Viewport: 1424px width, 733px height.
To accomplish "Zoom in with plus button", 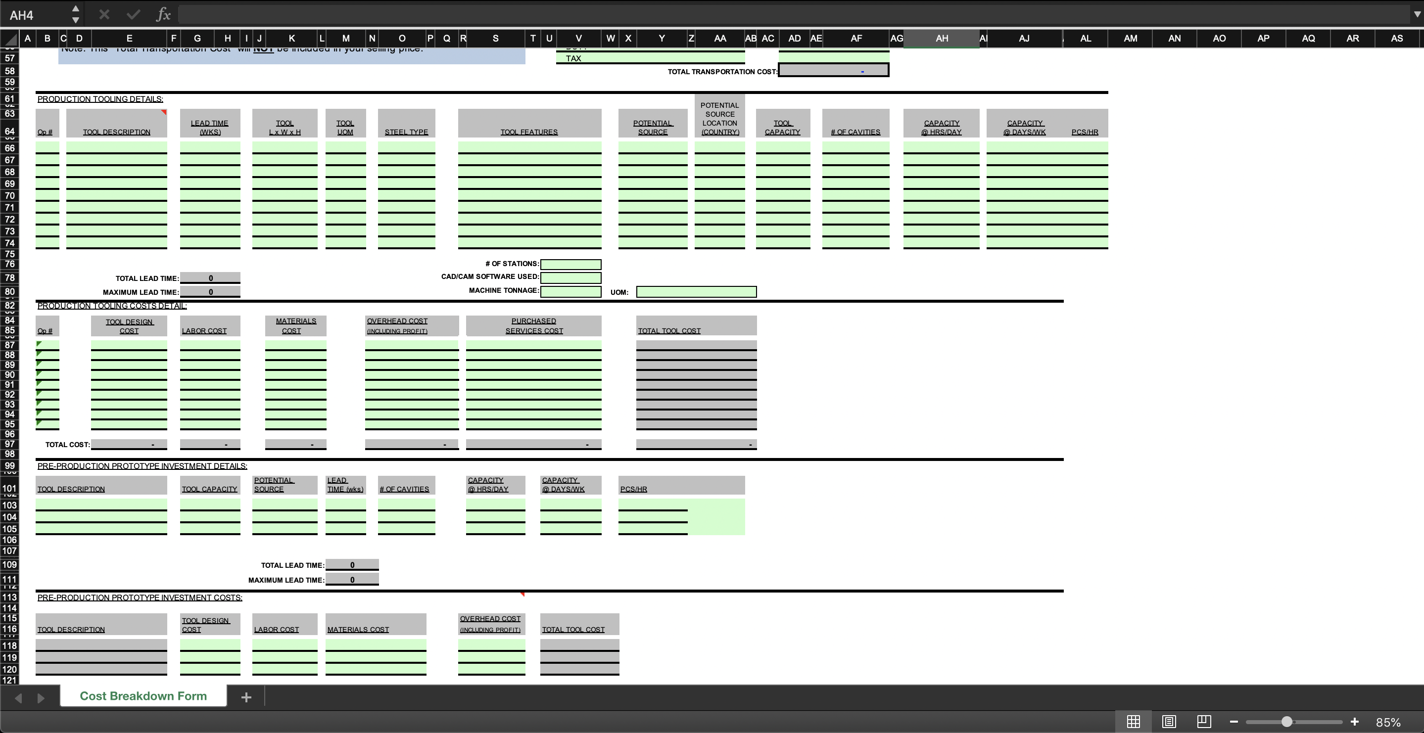I will point(1354,722).
